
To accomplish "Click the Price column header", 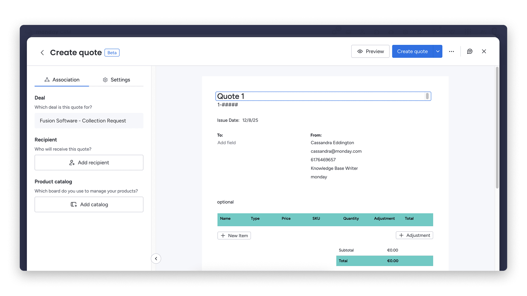I will pos(286,218).
